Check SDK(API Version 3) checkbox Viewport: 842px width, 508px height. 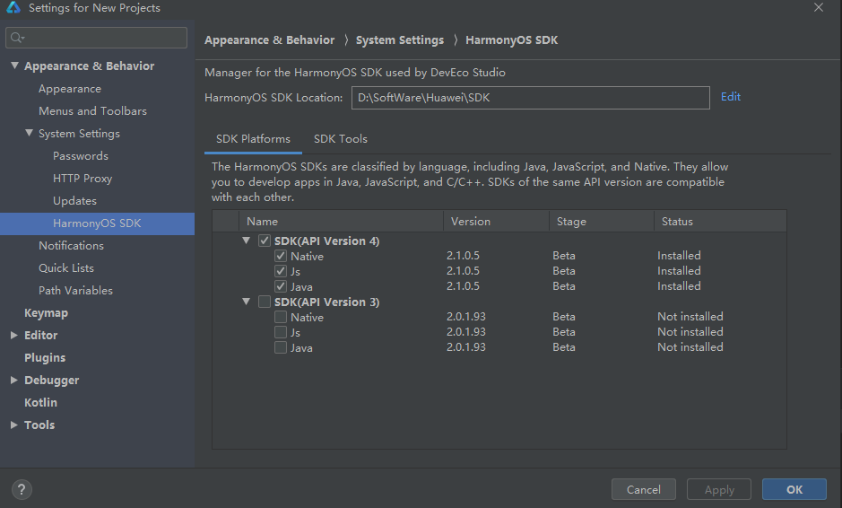point(265,302)
